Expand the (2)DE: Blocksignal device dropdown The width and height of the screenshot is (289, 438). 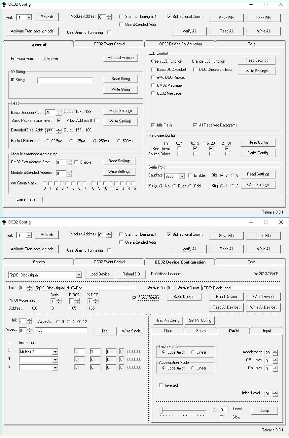[79, 275]
